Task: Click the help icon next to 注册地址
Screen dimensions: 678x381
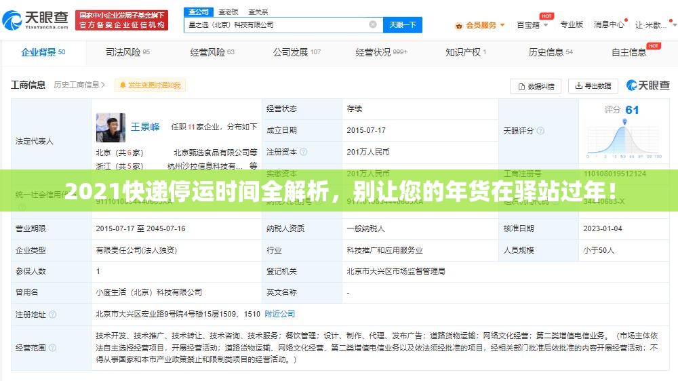Action: [53, 315]
